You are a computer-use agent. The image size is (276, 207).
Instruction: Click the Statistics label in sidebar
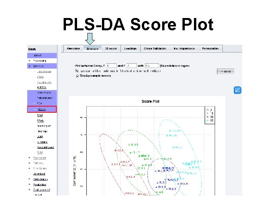38,66
